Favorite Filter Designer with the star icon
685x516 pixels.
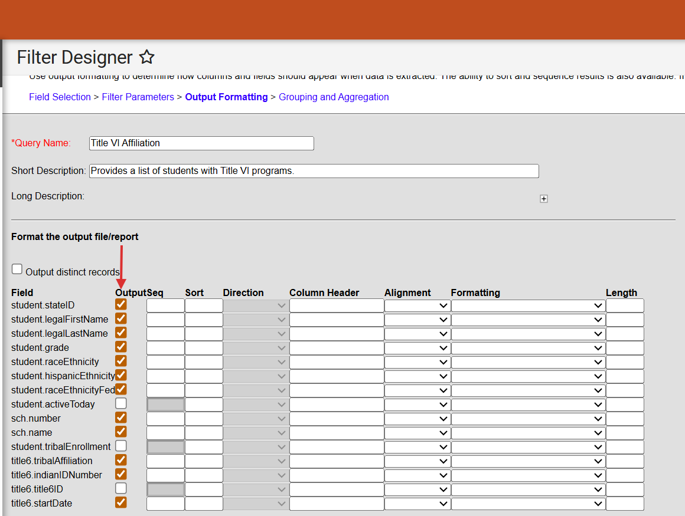(147, 57)
